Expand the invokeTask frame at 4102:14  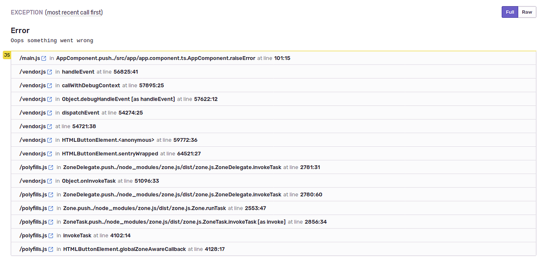[273, 236]
